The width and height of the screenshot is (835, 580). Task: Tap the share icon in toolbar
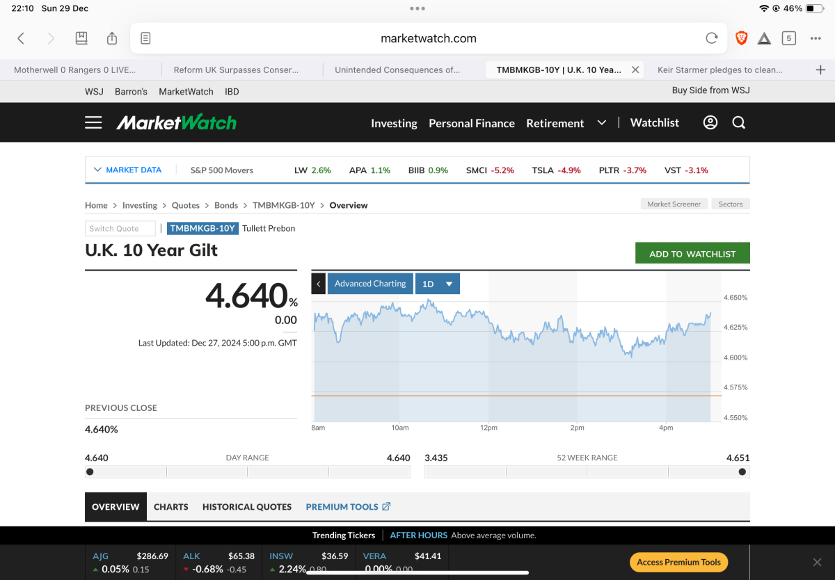click(112, 38)
